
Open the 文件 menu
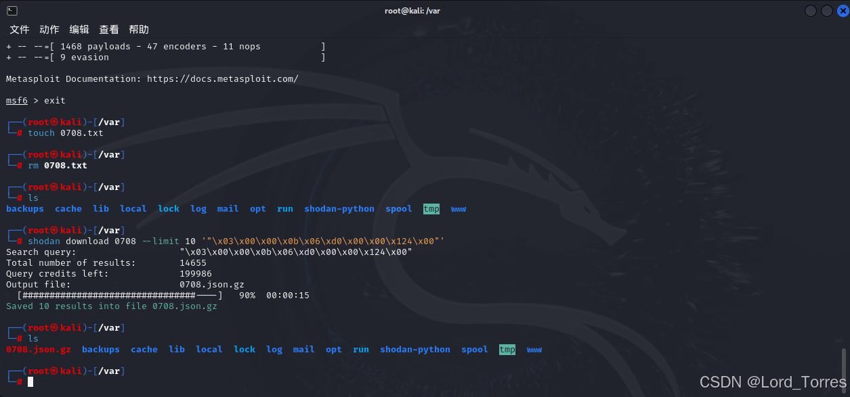[19, 29]
